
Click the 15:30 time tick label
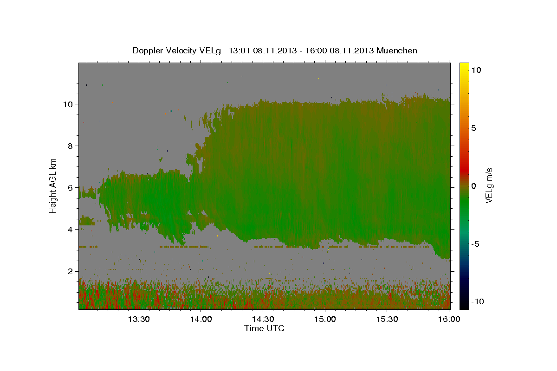387,319
